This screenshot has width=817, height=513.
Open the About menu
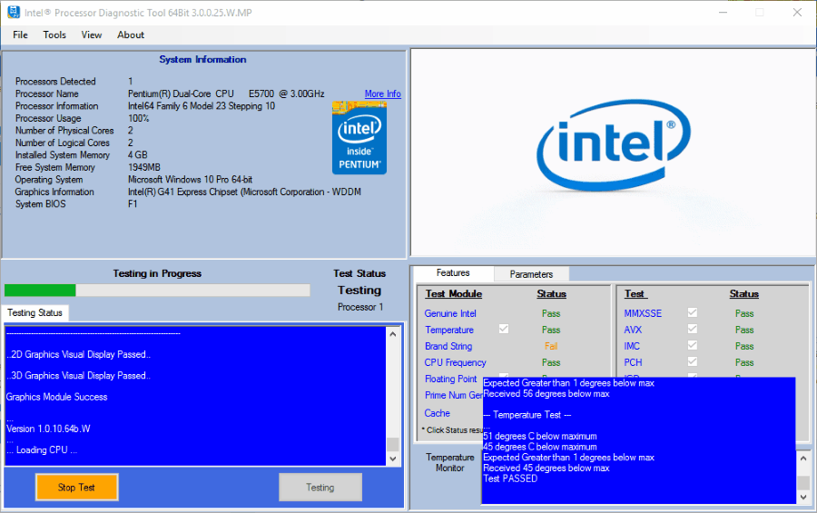130,35
